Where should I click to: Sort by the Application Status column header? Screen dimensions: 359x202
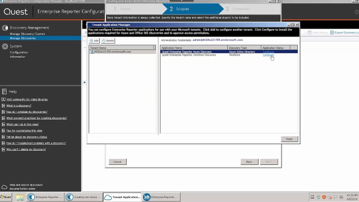275,48
